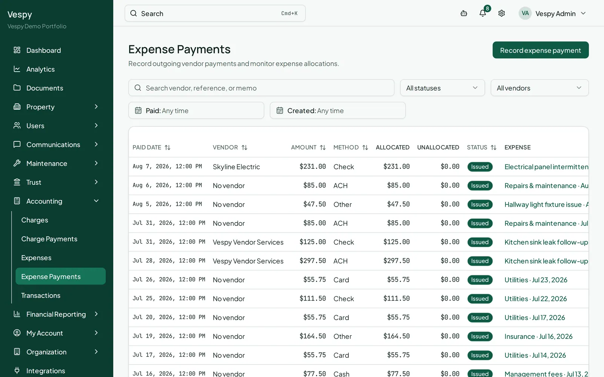Expand the Organization section chevron

tap(96, 352)
